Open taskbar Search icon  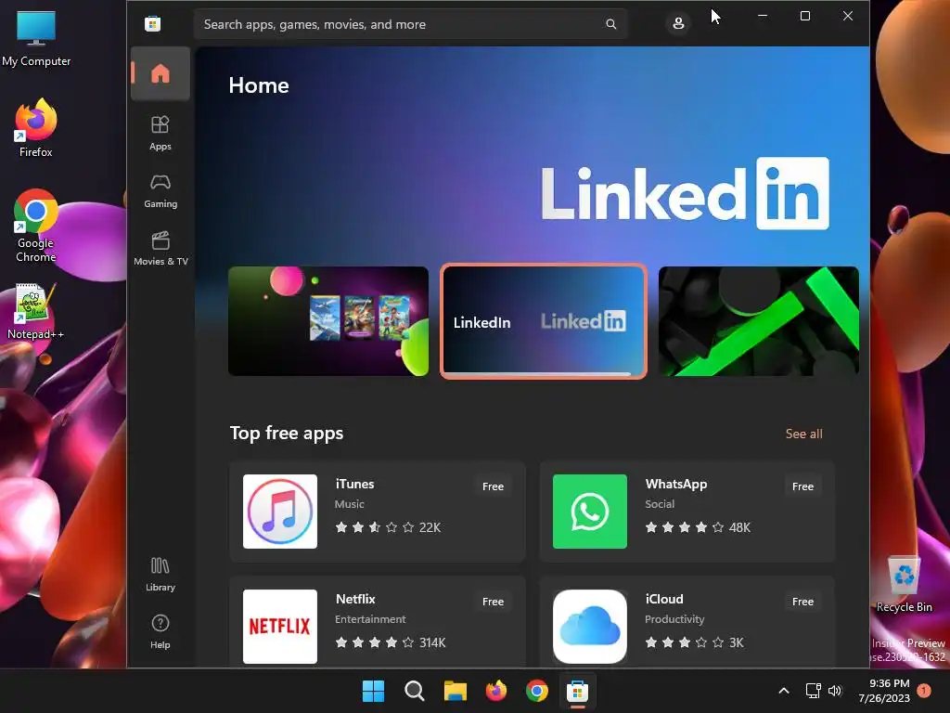pos(415,691)
